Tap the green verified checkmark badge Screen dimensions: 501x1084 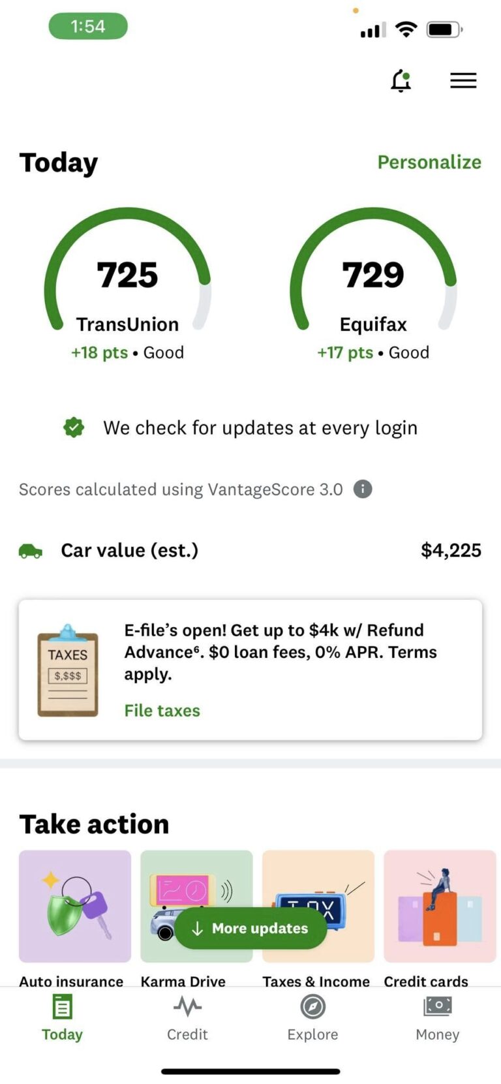[74, 427]
